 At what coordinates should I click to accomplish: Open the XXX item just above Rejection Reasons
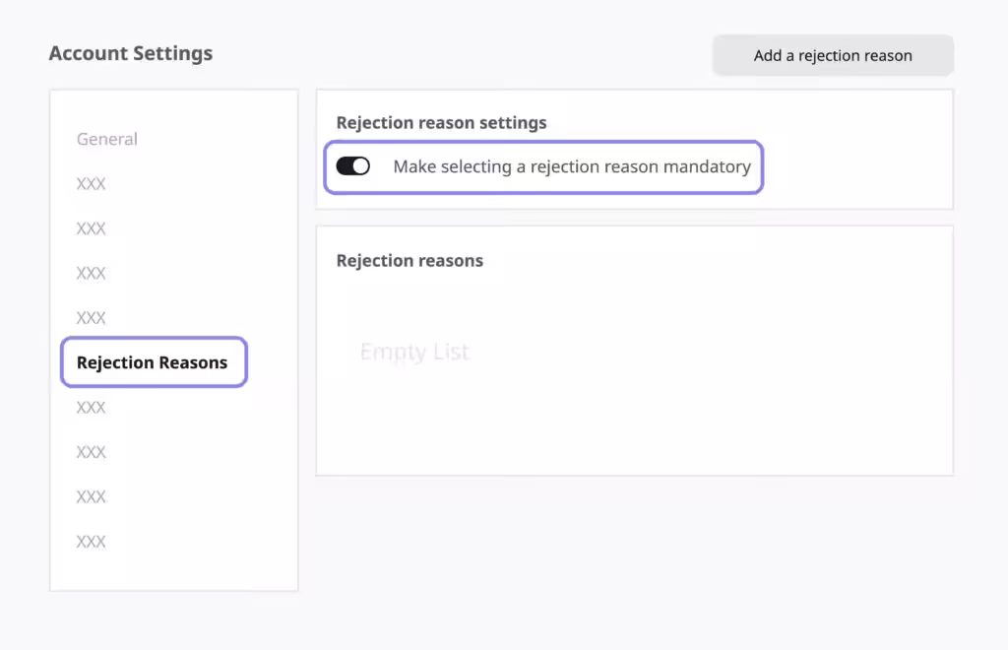click(91, 317)
